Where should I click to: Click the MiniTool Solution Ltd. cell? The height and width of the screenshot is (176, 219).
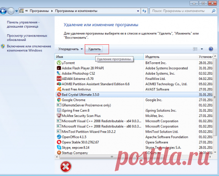point(162,132)
